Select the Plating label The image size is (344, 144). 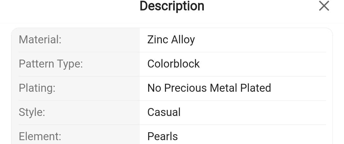[37, 88]
